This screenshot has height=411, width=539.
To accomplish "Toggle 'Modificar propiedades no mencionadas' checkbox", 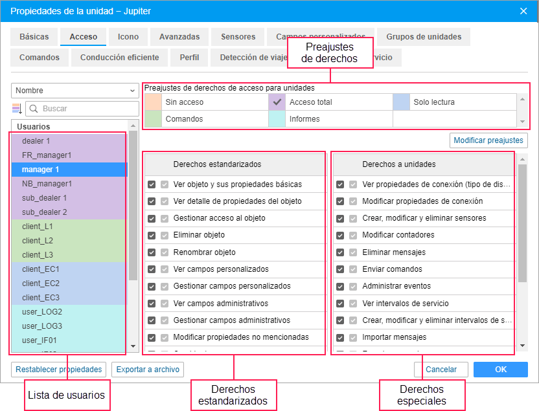I will pos(152,337).
